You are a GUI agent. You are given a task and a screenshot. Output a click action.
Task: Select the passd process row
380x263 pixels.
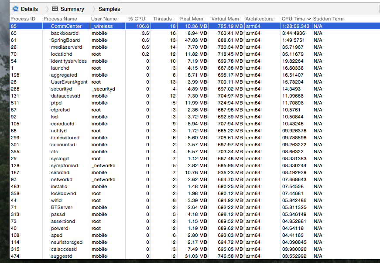[195, 214]
